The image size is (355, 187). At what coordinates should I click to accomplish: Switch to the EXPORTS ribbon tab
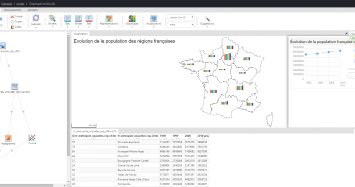click(x=32, y=10)
